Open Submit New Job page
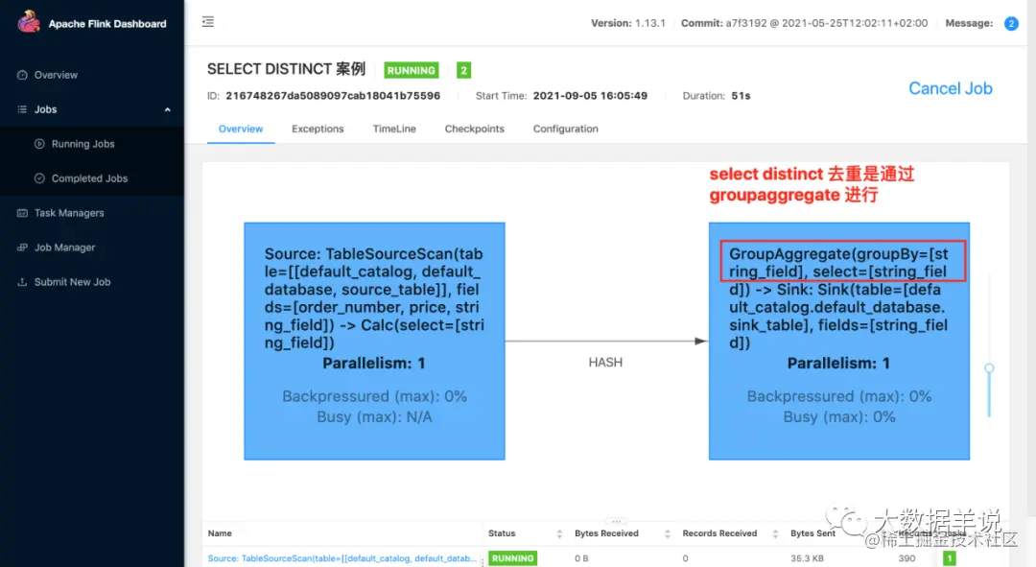1036x567 pixels. click(x=72, y=281)
